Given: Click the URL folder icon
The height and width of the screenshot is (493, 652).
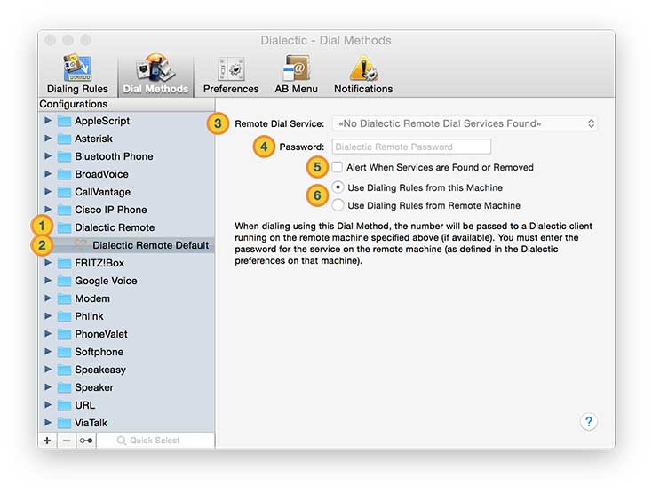Looking at the screenshot, I should (x=64, y=405).
